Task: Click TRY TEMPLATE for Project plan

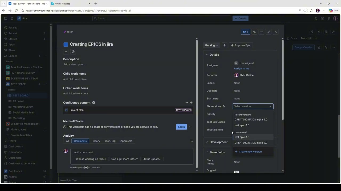Action: pos(183,110)
